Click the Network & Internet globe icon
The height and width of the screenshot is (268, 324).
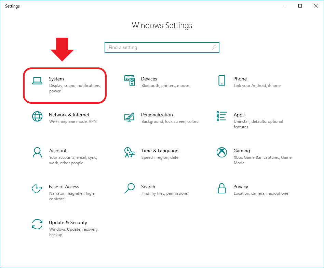pos(37,116)
